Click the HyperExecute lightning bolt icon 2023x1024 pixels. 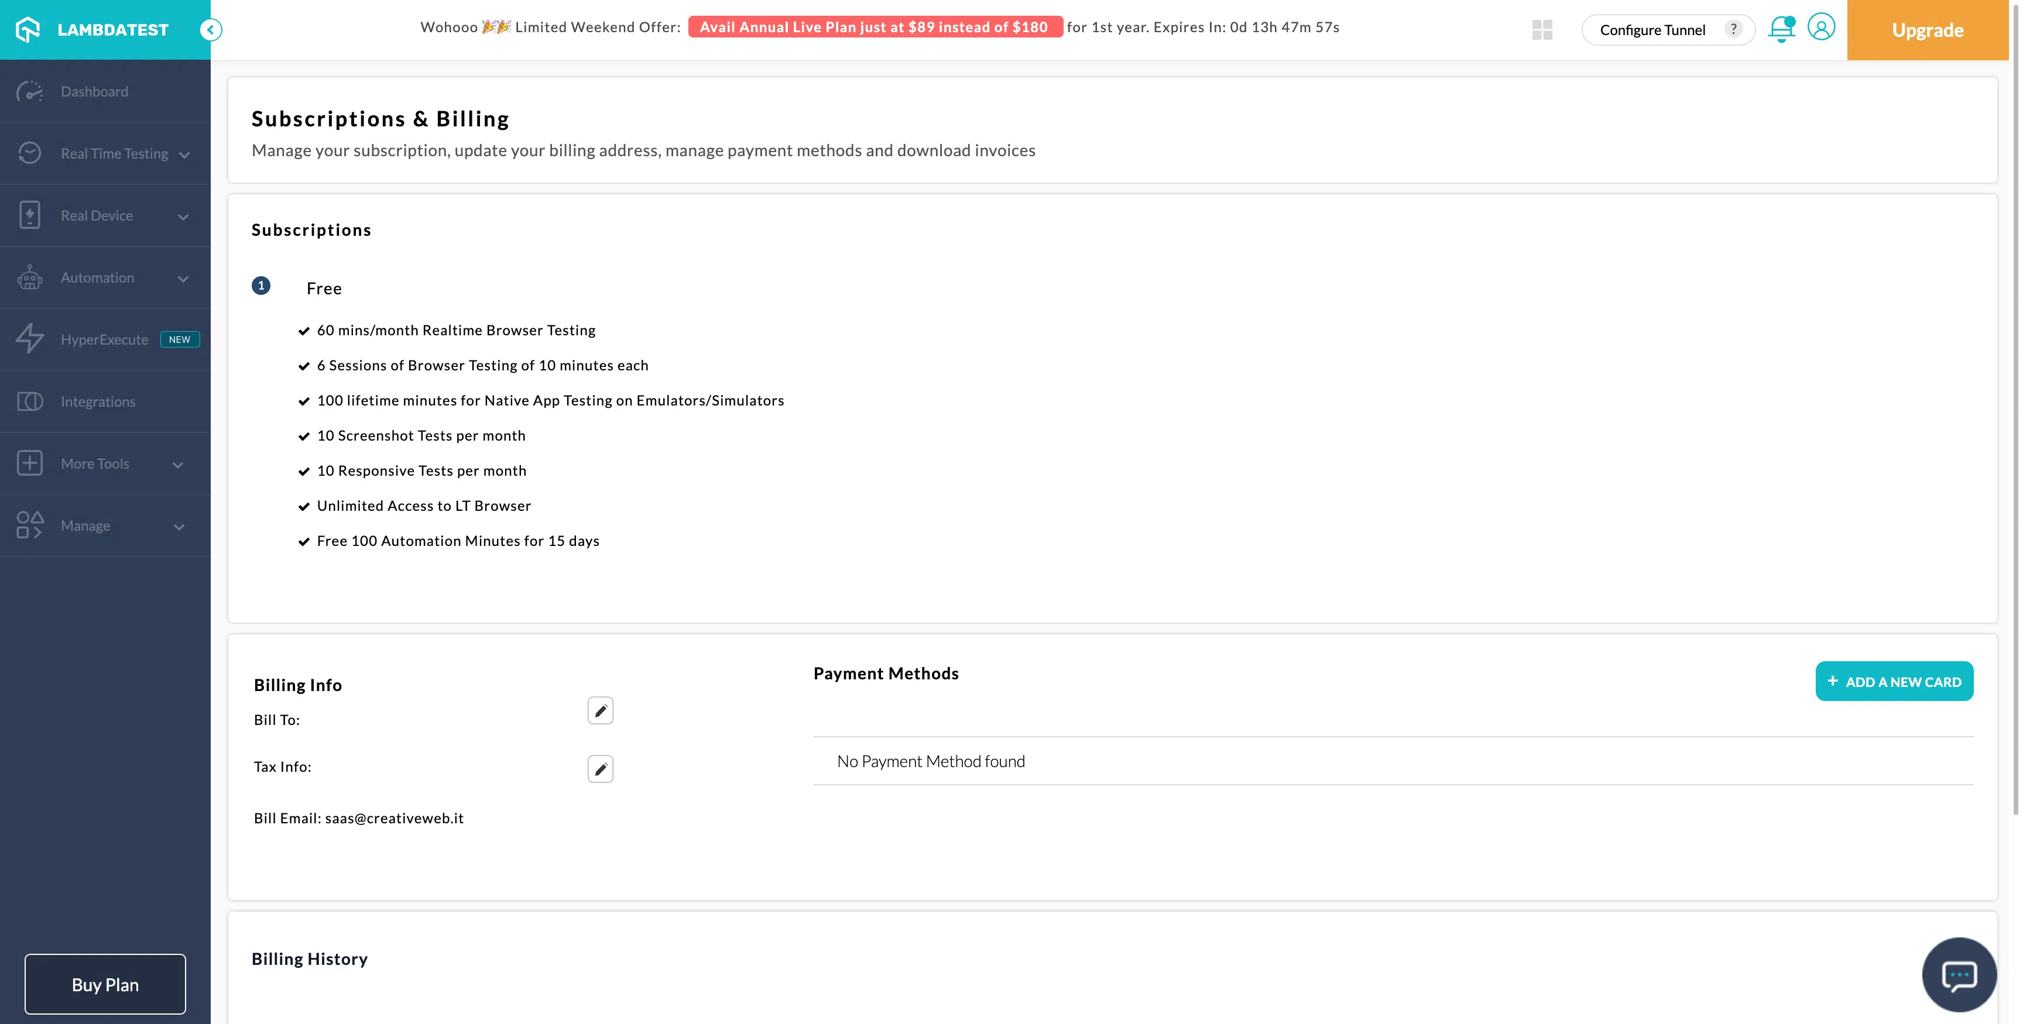(30, 339)
